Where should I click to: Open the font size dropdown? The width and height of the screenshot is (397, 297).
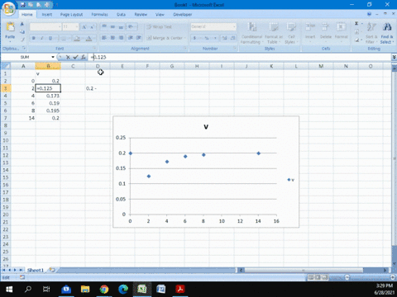coord(77,26)
